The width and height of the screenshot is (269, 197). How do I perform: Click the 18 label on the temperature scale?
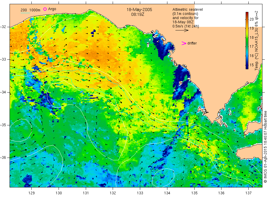tap(252, 38)
